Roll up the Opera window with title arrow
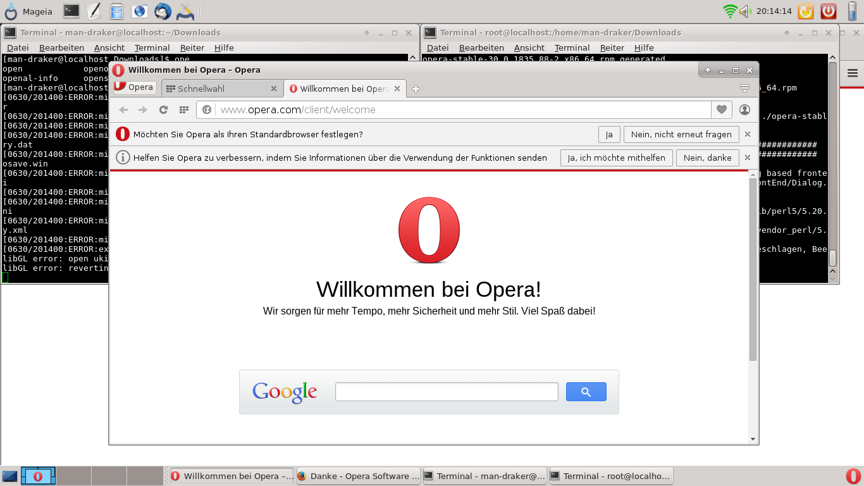This screenshot has height=486, width=864. pos(708,70)
